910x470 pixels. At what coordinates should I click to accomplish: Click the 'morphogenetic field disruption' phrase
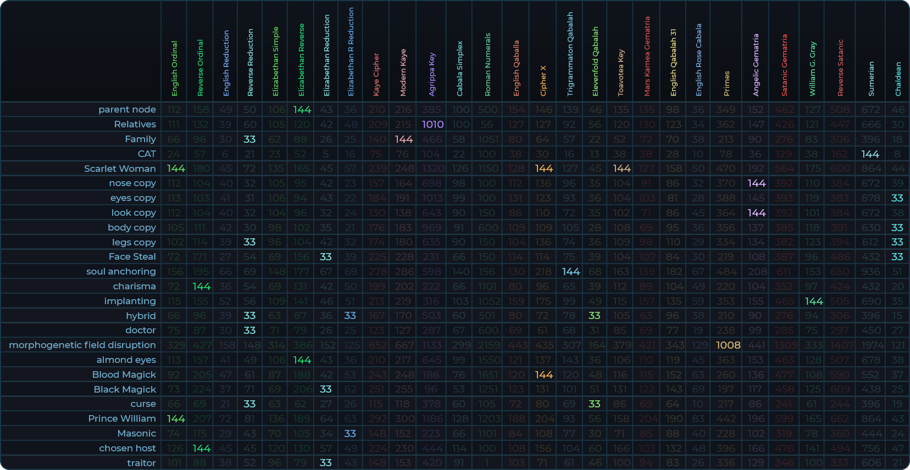pos(82,345)
